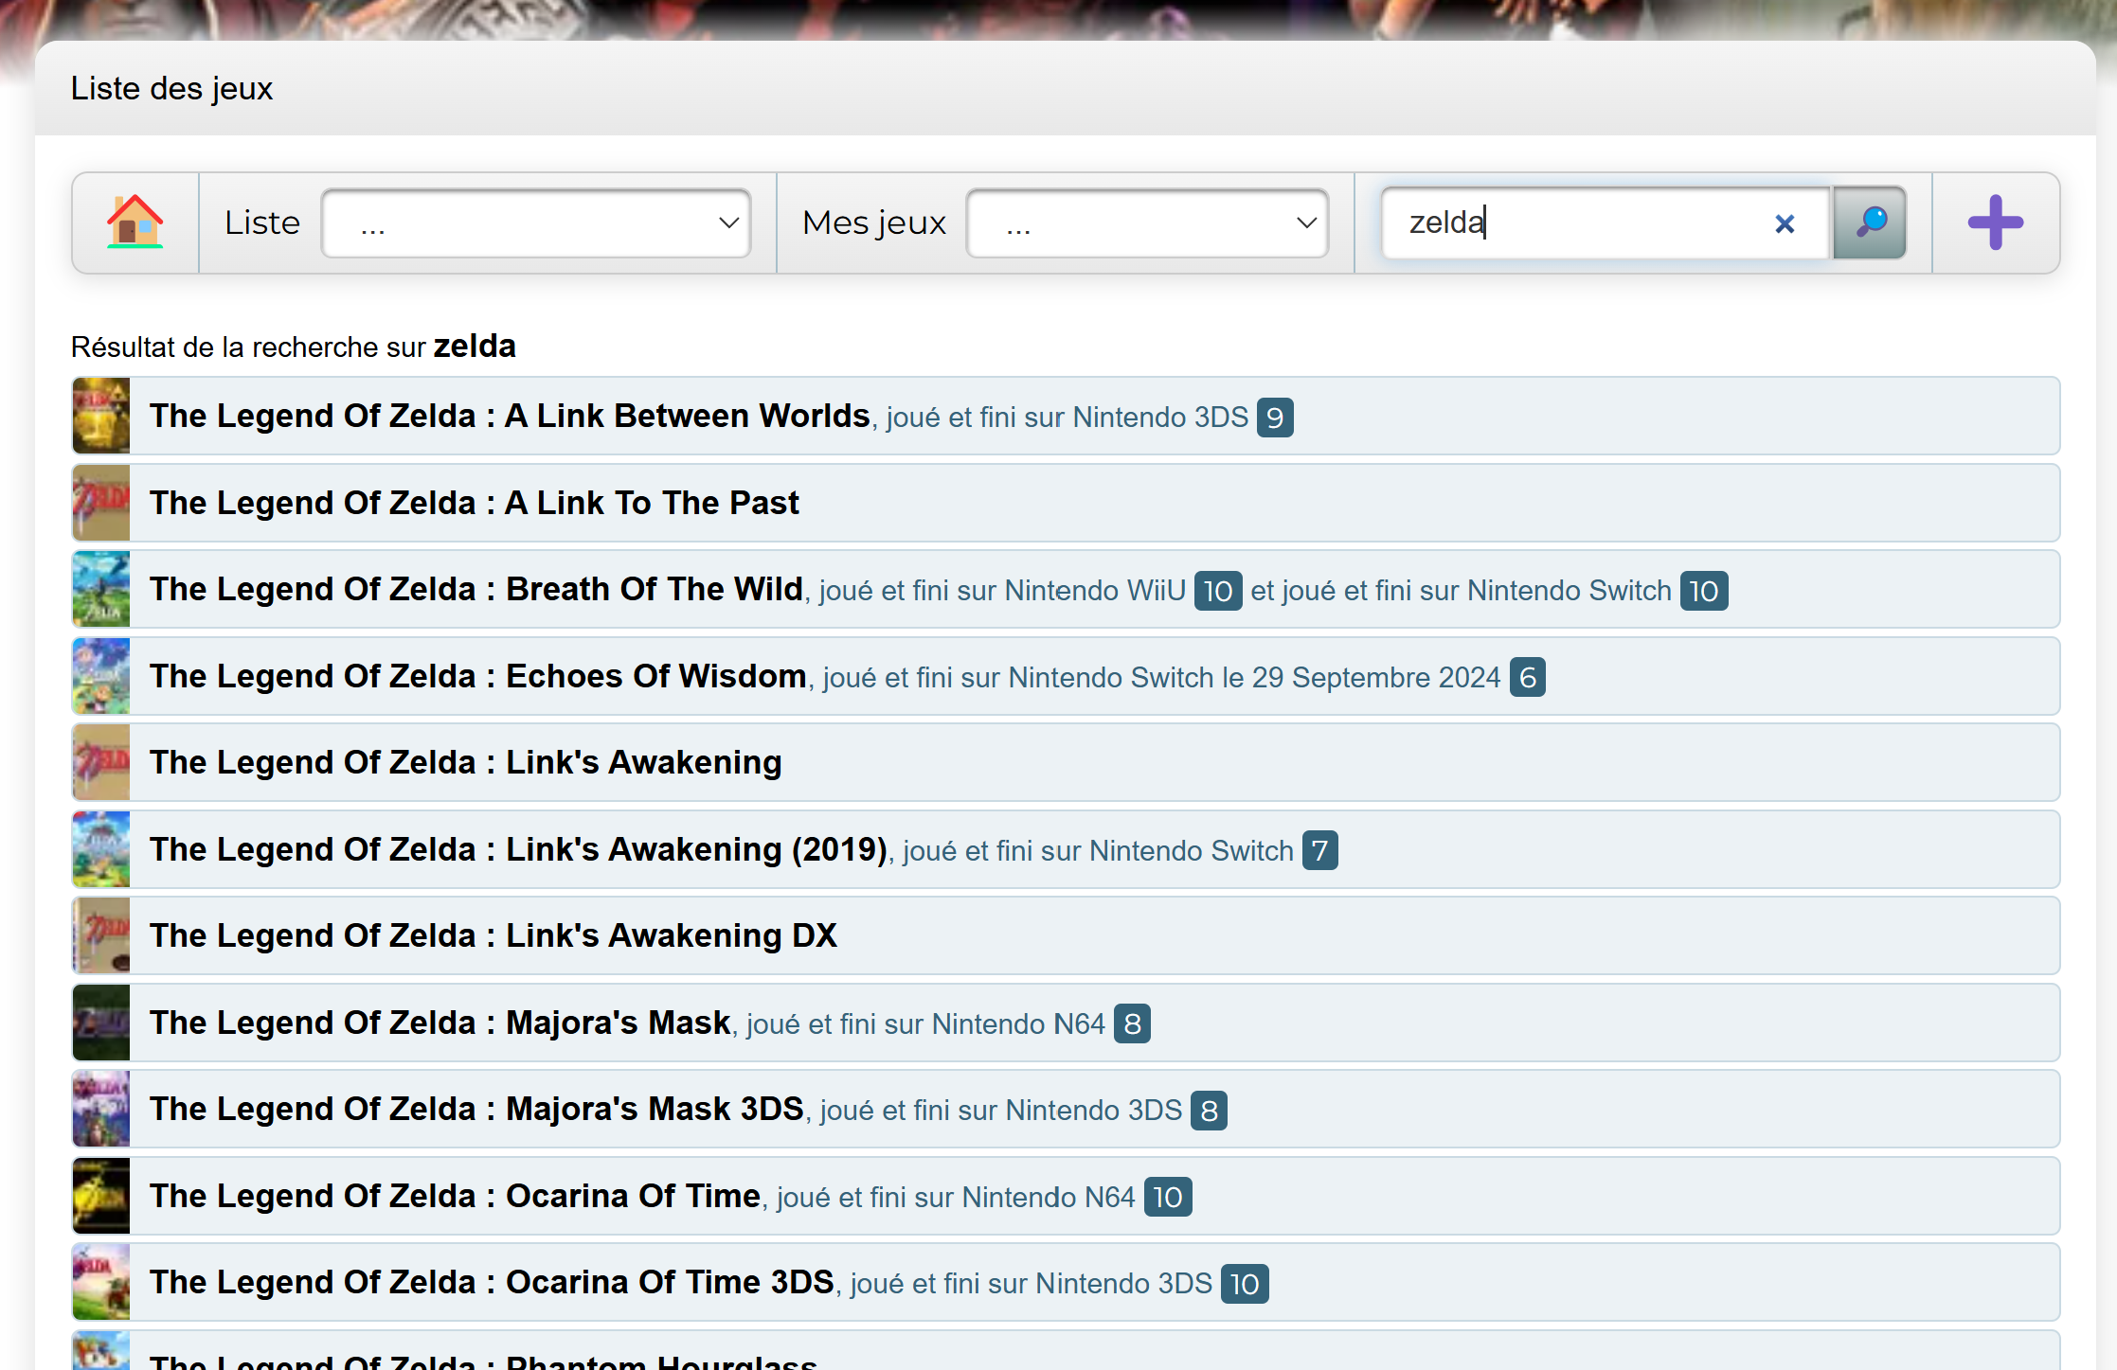Click the home house icon

(135, 222)
